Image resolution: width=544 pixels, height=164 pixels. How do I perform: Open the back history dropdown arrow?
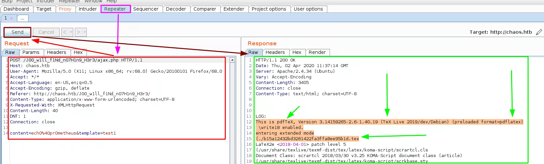point(71,32)
